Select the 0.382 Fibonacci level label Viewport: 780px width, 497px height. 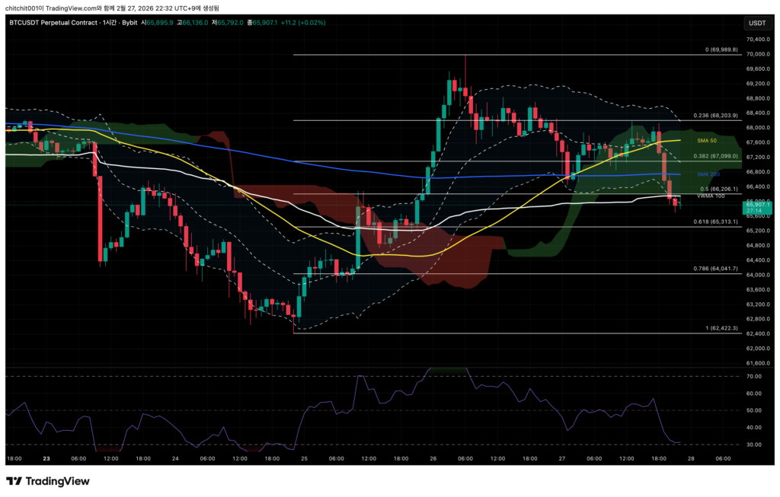coord(716,156)
